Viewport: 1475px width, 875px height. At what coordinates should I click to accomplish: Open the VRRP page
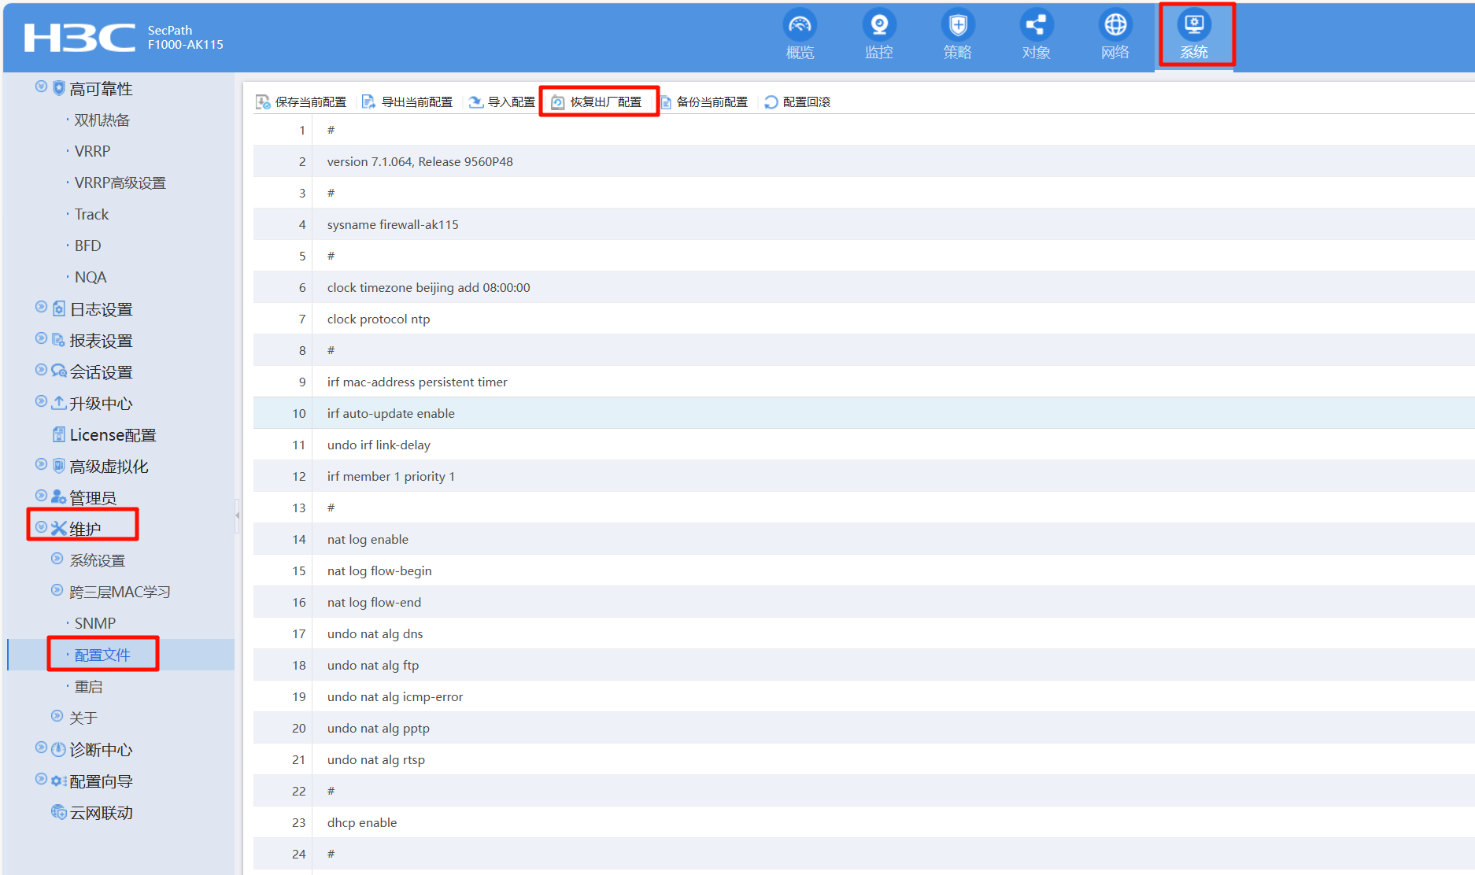pos(93,151)
